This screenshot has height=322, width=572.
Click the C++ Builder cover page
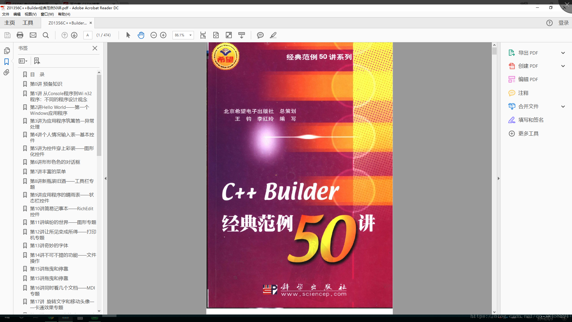tap(300, 175)
